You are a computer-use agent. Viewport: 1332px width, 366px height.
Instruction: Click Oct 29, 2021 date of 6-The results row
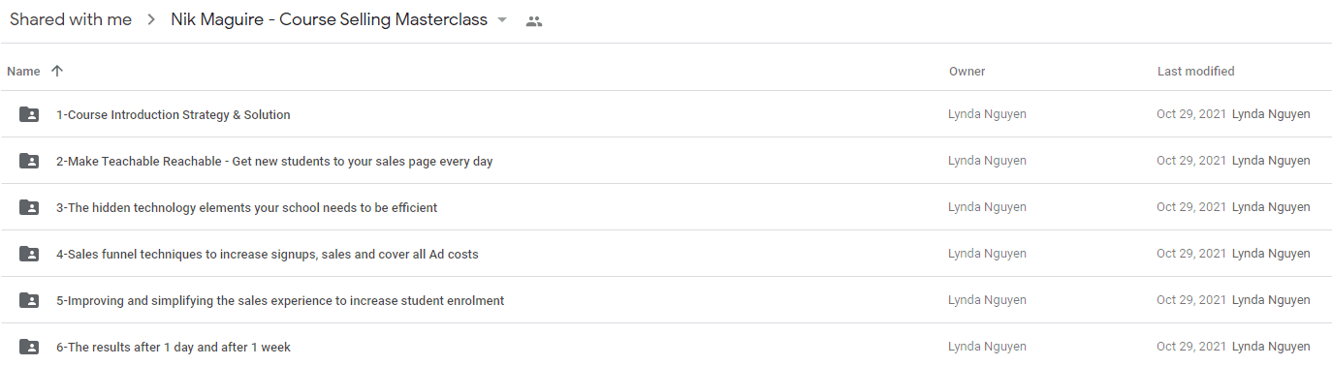point(1190,347)
